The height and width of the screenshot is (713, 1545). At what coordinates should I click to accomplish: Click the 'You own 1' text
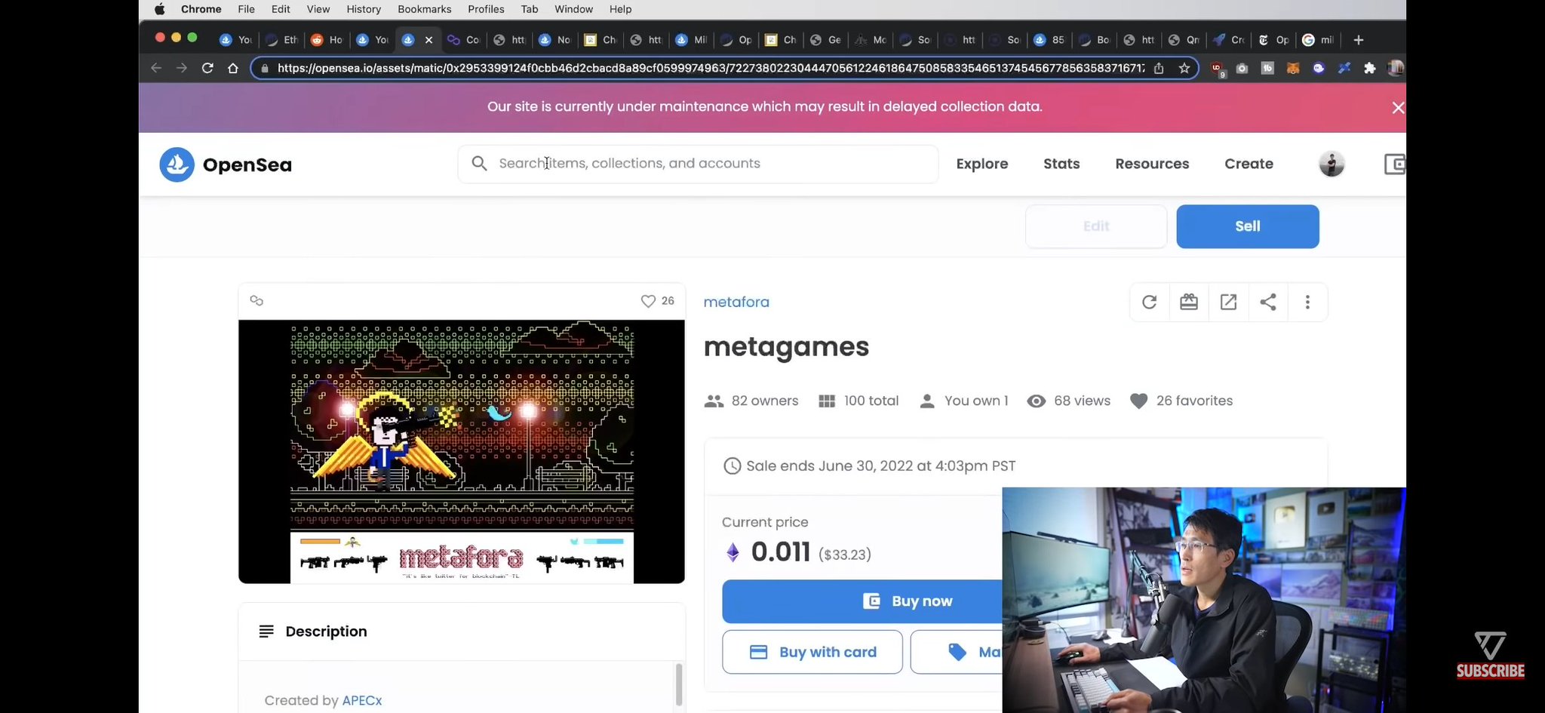click(x=976, y=401)
